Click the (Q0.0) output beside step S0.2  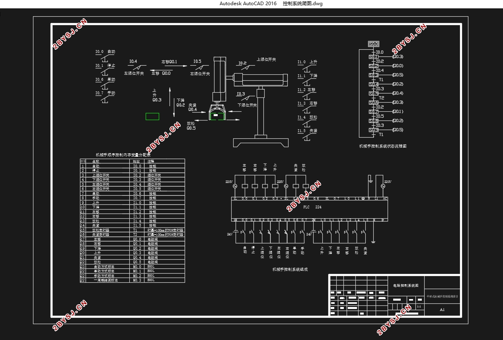coord(398,66)
